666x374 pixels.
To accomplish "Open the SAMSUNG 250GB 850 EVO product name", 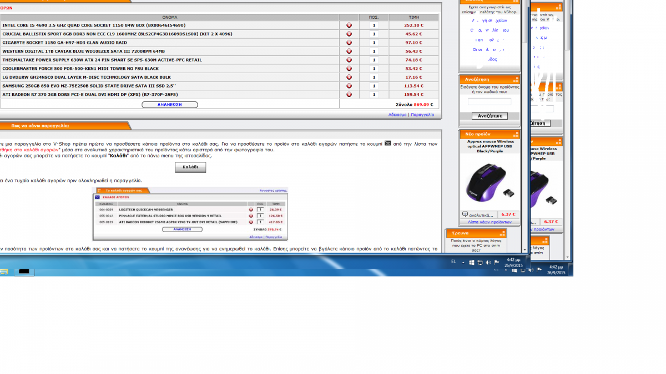I will (x=89, y=86).
